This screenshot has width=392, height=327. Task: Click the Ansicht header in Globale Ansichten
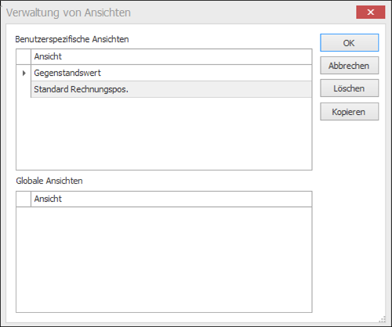pos(172,199)
